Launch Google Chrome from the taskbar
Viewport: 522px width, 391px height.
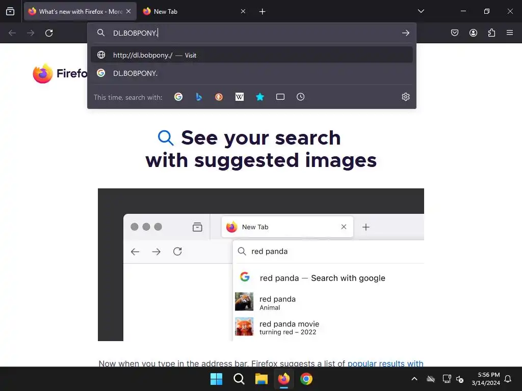tap(306, 379)
